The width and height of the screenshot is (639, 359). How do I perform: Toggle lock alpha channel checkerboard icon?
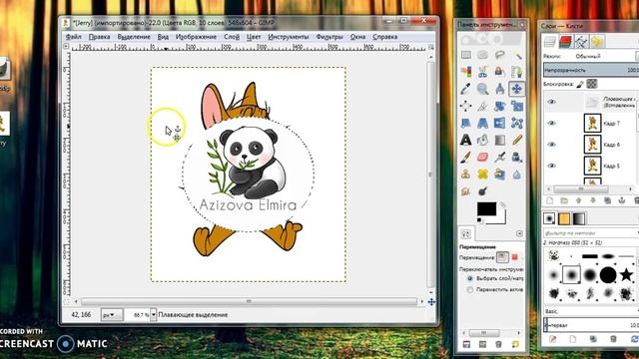592,84
